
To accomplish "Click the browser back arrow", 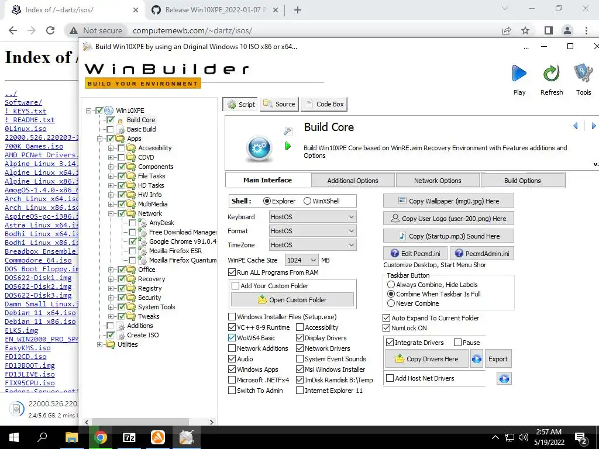I will tap(13, 30).
